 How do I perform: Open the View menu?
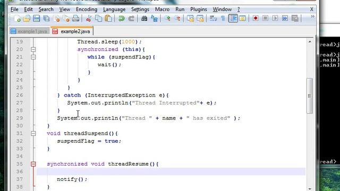point(65,10)
